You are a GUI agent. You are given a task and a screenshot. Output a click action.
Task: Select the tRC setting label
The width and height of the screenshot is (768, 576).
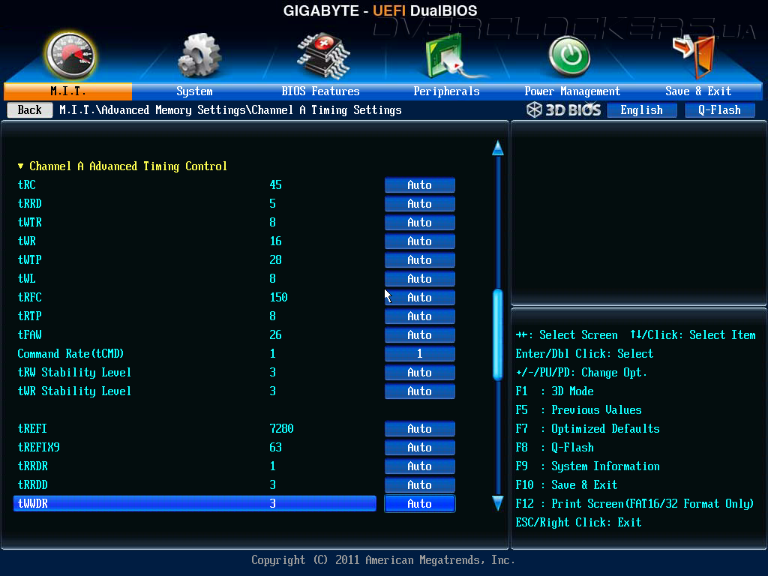pyautogui.click(x=26, y=185)
